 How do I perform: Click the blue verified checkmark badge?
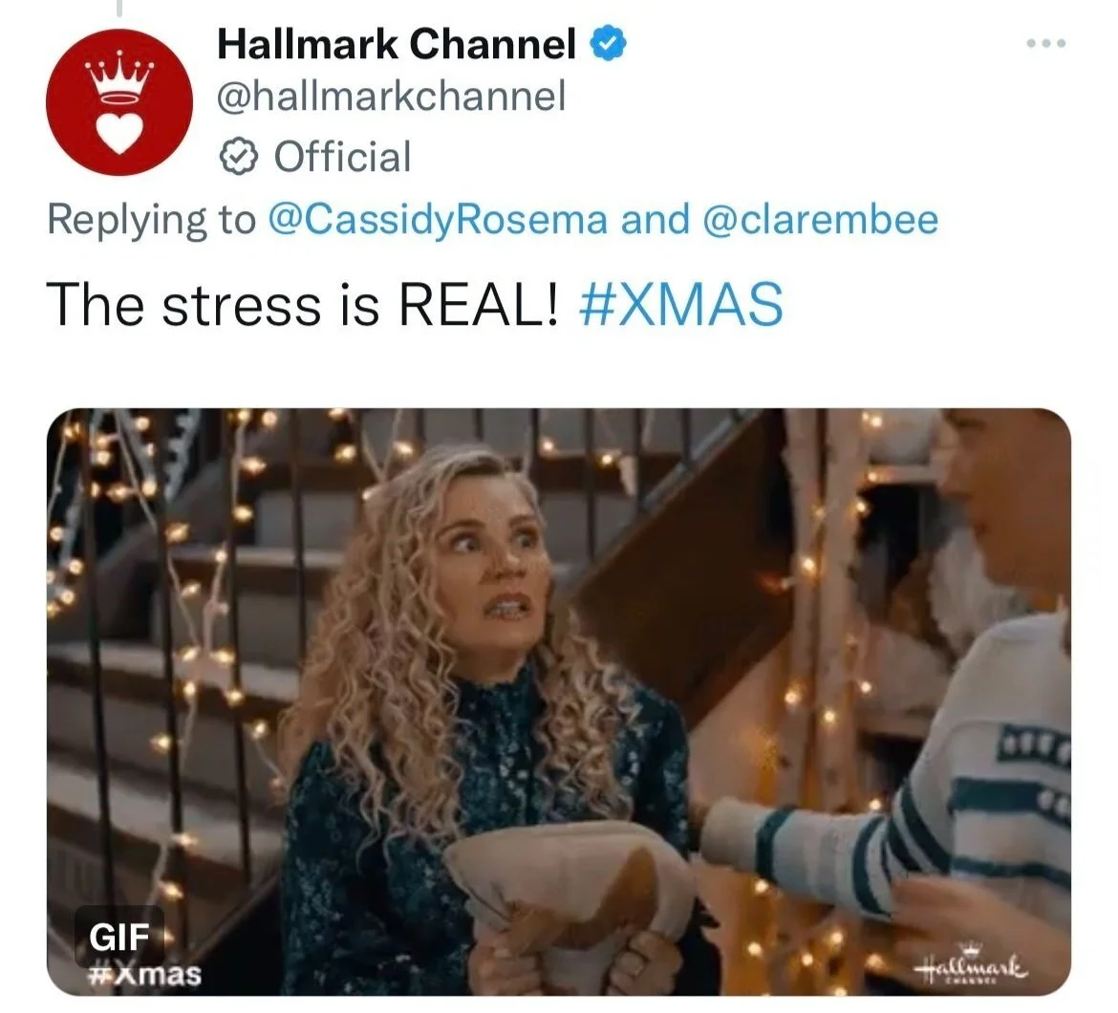coord(608,43)
